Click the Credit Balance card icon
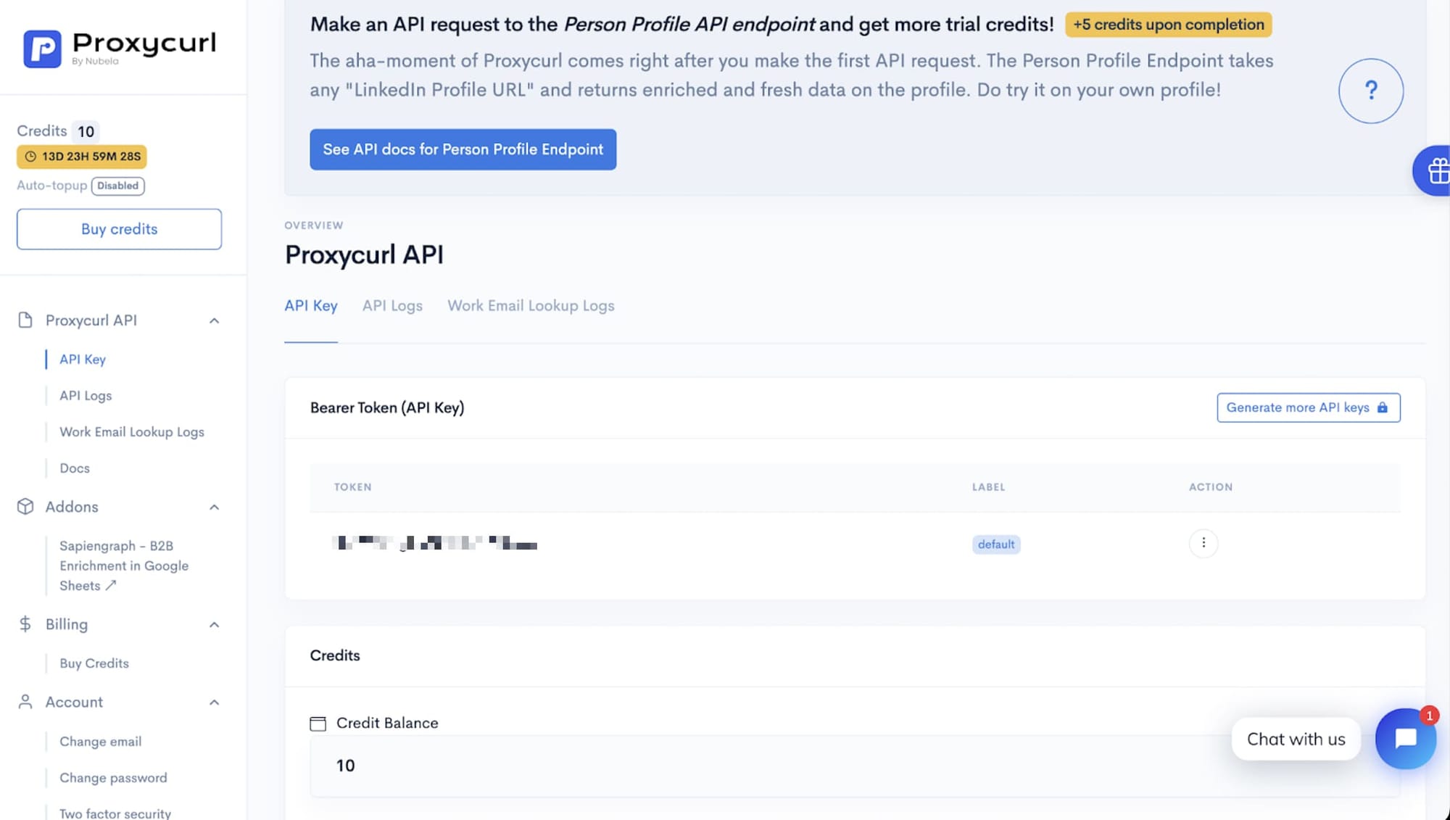This screenshot has width=1450, height=820. (x=318, y=723)
